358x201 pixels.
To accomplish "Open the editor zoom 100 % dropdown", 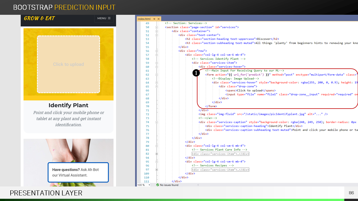I will coord(149,185).
